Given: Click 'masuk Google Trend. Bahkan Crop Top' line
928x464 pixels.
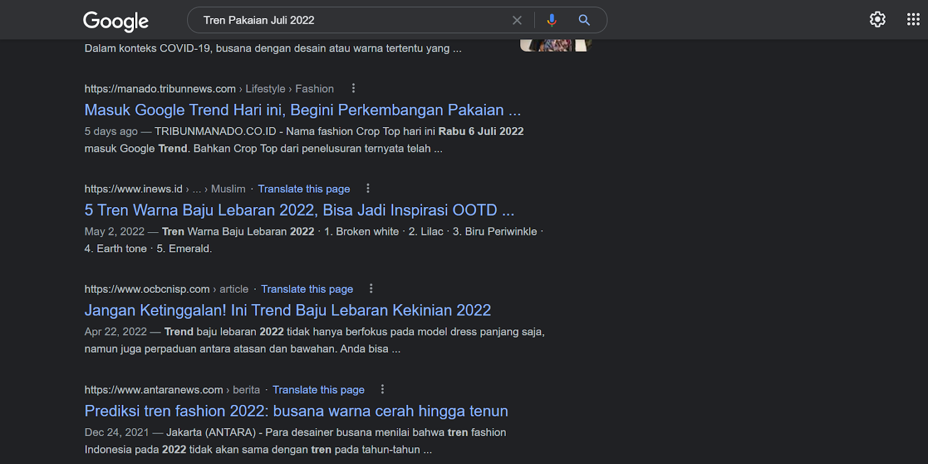Looking at the screenshot, I should tap(263, 148).
